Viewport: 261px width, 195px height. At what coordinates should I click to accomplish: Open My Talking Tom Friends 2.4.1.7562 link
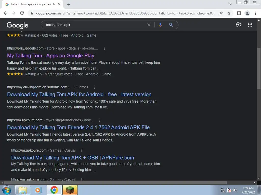[79, 127]
